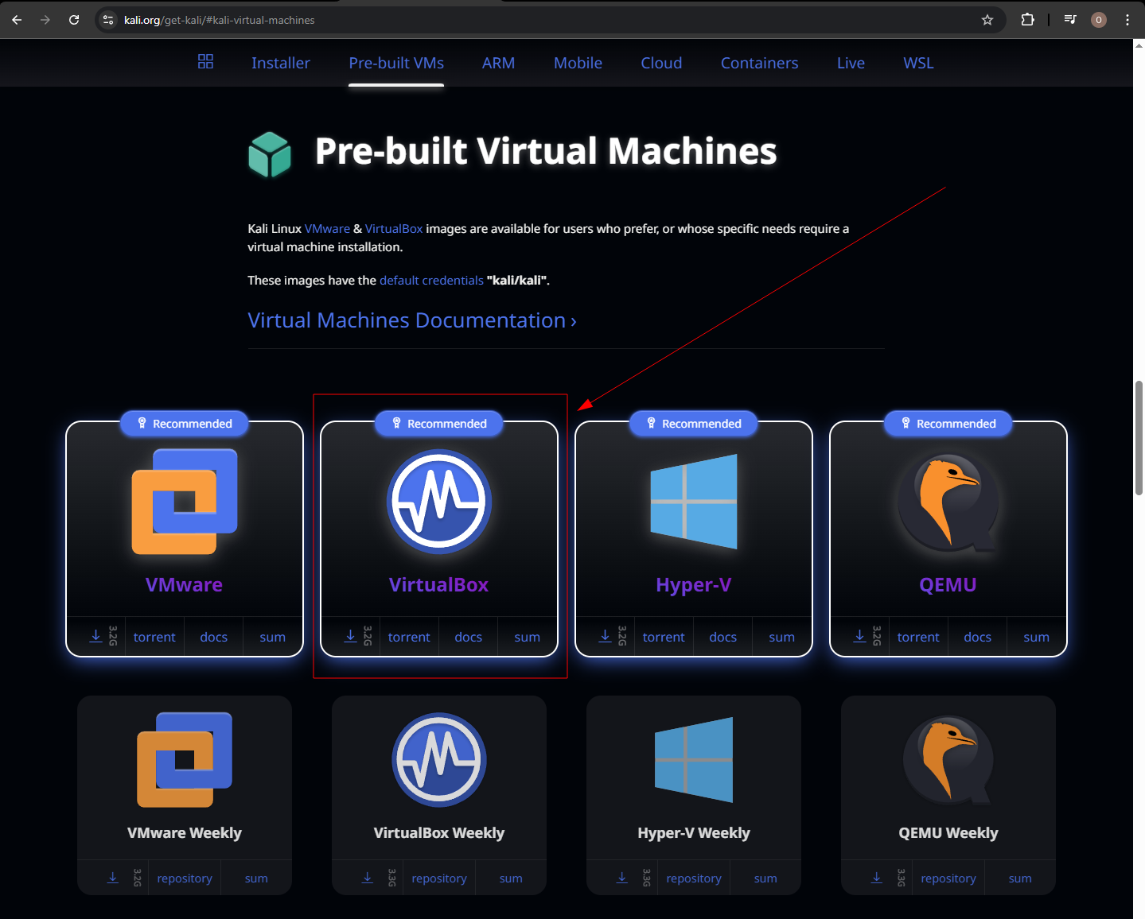Open the VirtualBox torrent link
This screenshot has width=1145, height=919.
(409, 637)
